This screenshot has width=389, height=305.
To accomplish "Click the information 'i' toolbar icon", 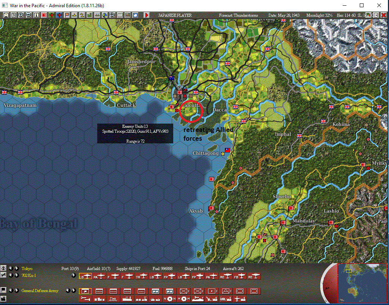I will (x=36, y=15).
